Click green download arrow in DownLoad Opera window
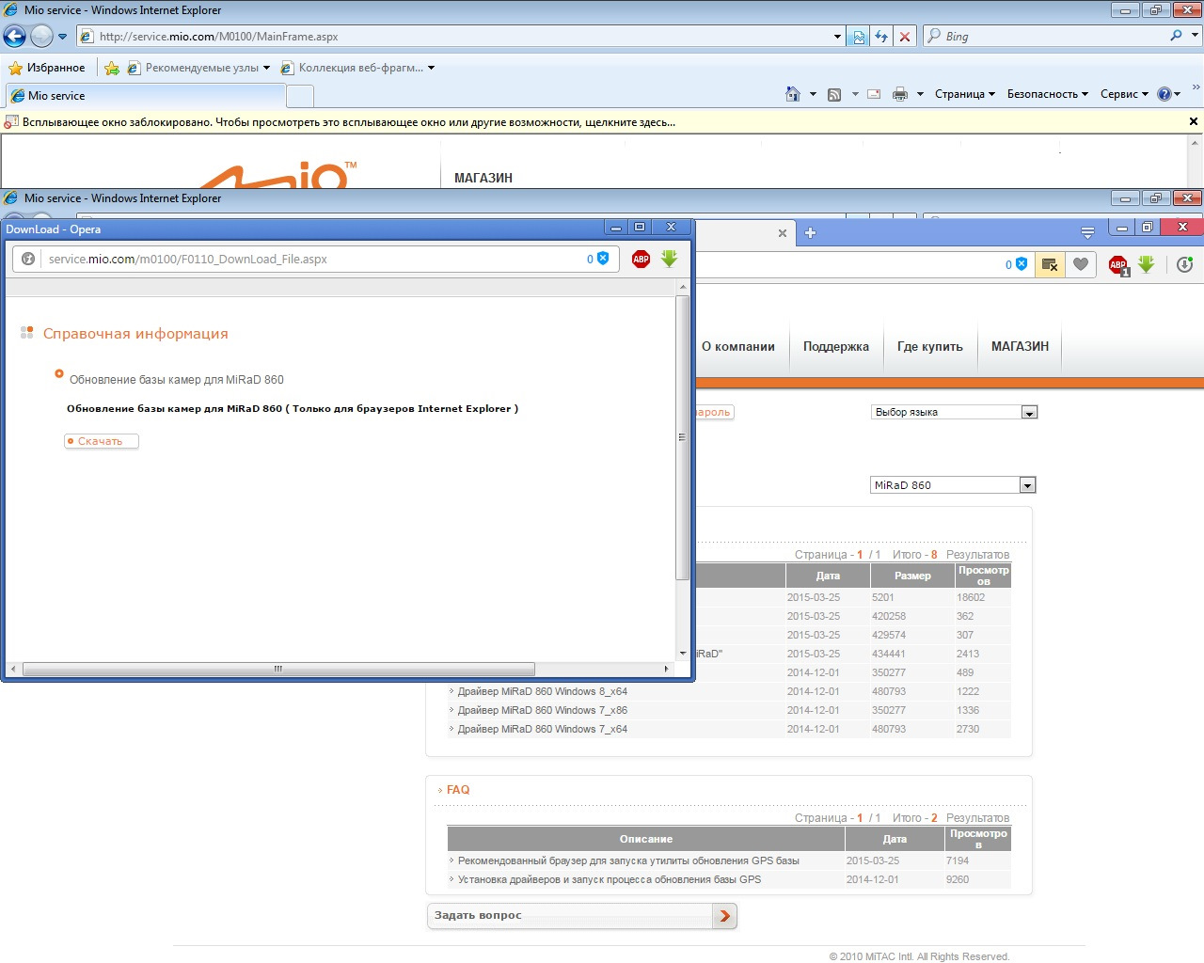Image resolution: width=1204 pixels, height=963 pixels. tap(669, 259)
